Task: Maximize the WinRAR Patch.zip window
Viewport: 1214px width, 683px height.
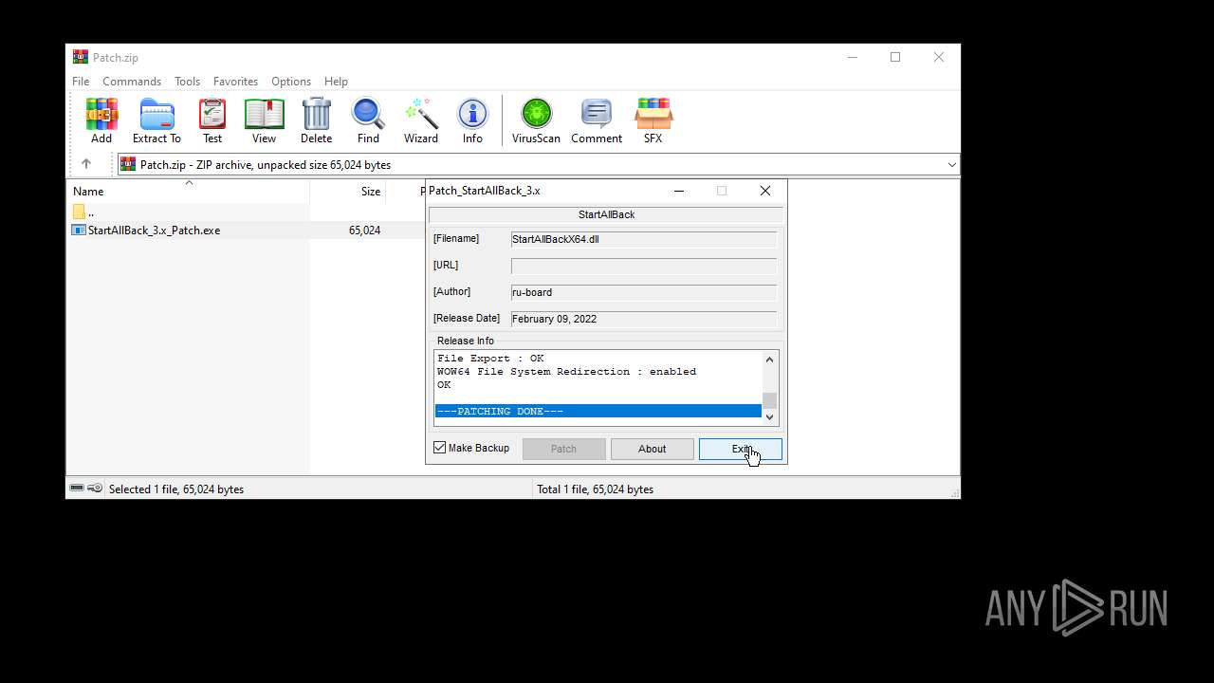Action: [895, 57]
